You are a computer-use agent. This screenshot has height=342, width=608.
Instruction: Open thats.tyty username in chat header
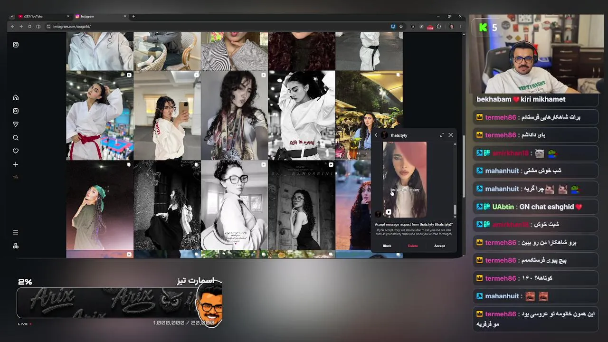point(399,135)
